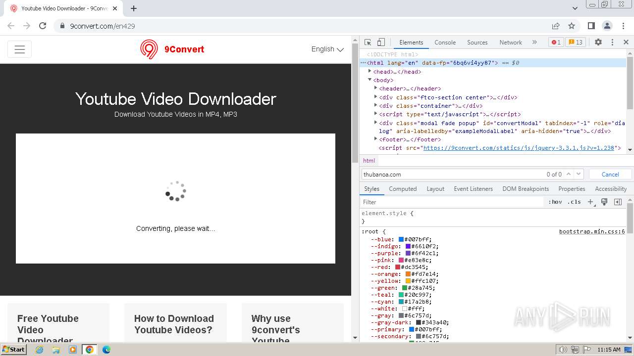Go to previous search result
The width and height of the screenshot is (634, 356).
pyautogui.click(x=569, y=174)
